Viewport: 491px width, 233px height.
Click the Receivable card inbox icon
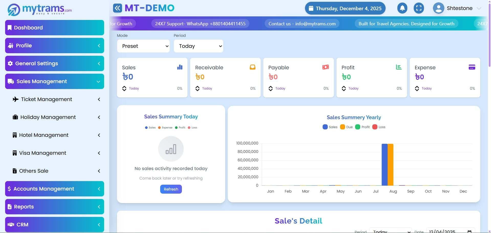pyautogui.click(x=253, y=67)
